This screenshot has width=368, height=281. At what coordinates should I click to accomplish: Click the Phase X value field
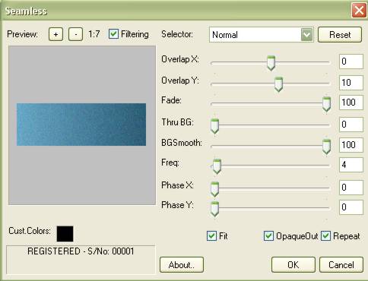tap(351, 188)
